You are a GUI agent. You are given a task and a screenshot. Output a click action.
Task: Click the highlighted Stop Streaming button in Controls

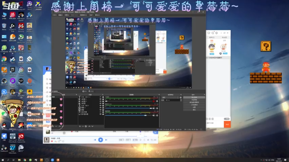[194, 97]
